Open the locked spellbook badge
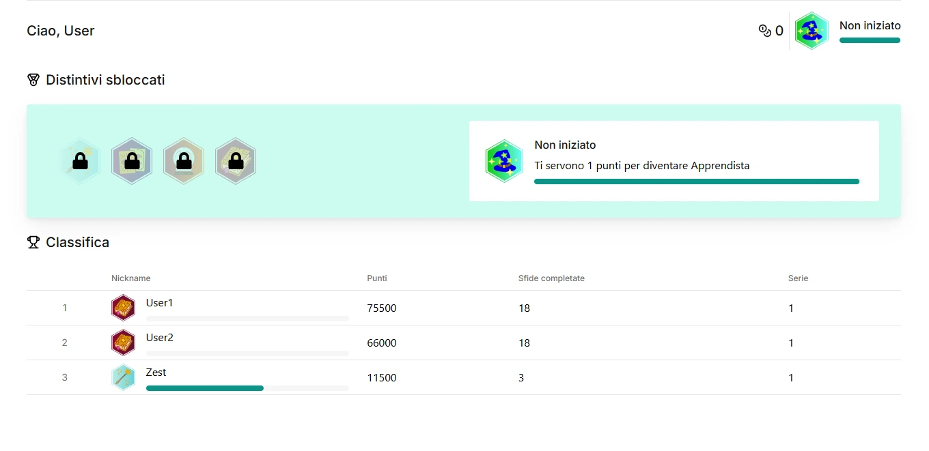929x451 pixels. point(236,161)
